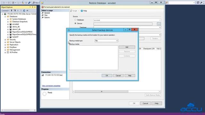Open the Script dropdown arrow
Image resolution: width=205 pixels, height=115 pixels.
pos(79,11)
